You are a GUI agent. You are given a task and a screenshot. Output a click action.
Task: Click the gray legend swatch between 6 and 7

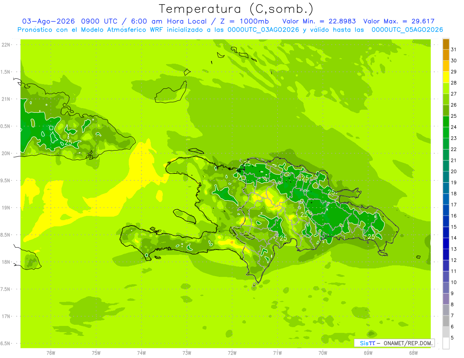446,321
